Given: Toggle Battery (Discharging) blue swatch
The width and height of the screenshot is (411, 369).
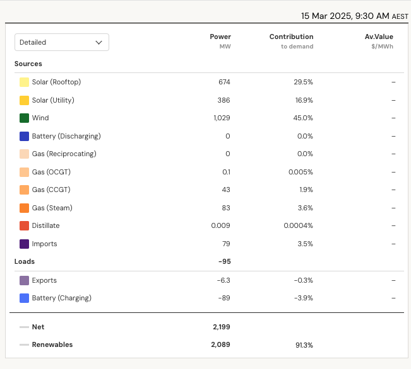Looking at the screenshot, I should [x=25, y=136].
